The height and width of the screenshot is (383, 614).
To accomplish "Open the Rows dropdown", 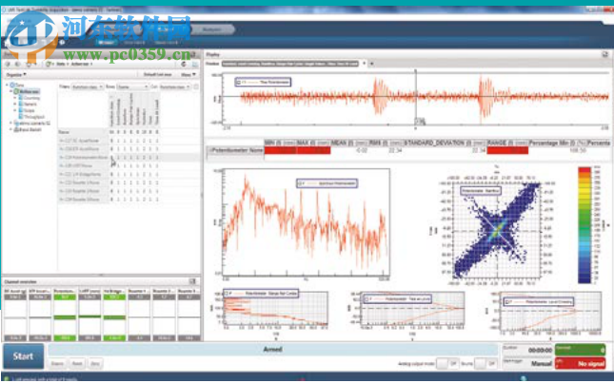I will coord(132,86).
